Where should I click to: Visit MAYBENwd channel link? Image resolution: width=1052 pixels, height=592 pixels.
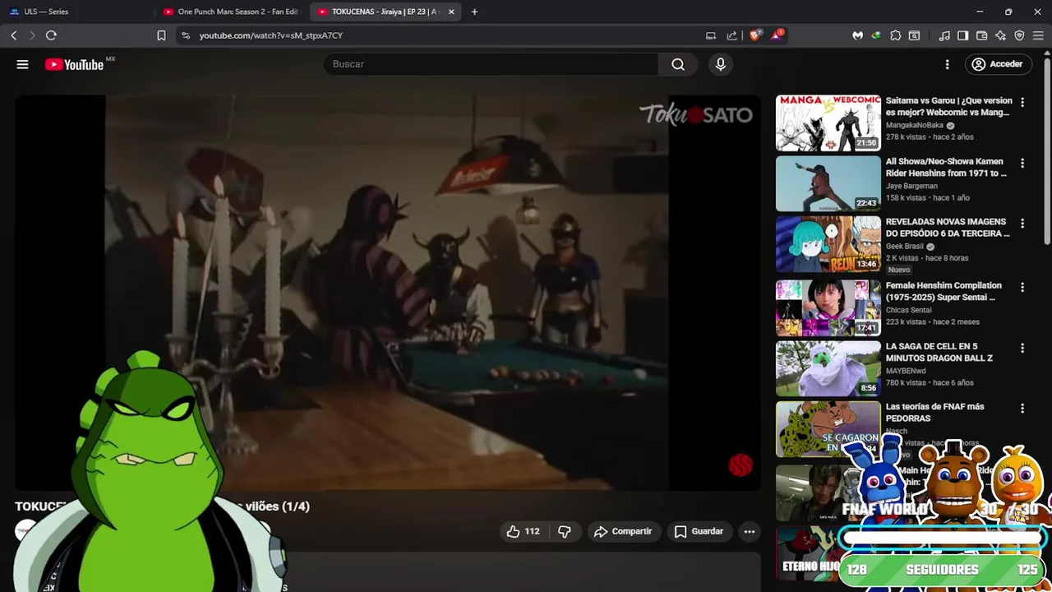coord(906,371)
